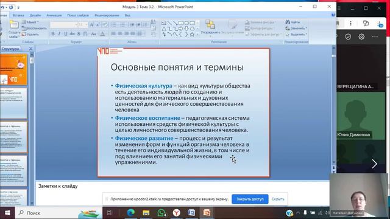Image resolution: width=390 pixels, height=219 pixels.
Task: Select the Right Arrow block shape
Action: click(181, 29)
